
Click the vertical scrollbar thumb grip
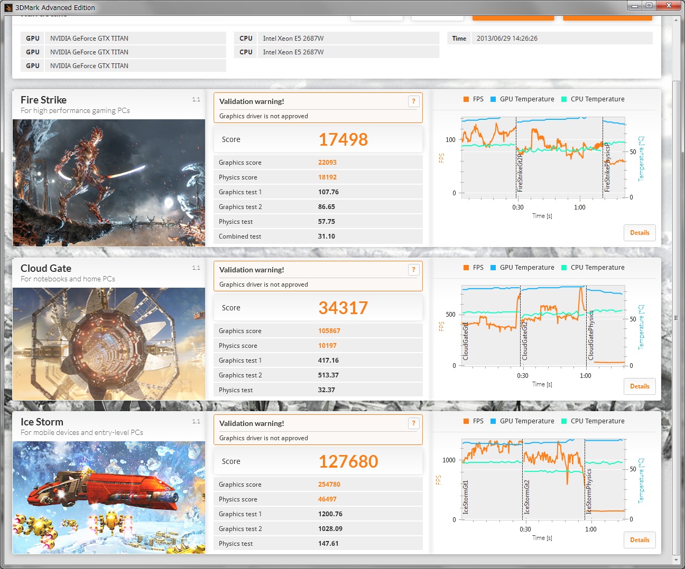(x=676, y=318)
